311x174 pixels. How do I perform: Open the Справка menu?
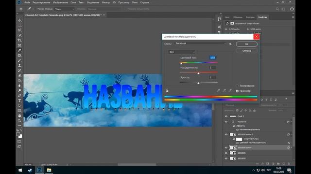point(145,2)
